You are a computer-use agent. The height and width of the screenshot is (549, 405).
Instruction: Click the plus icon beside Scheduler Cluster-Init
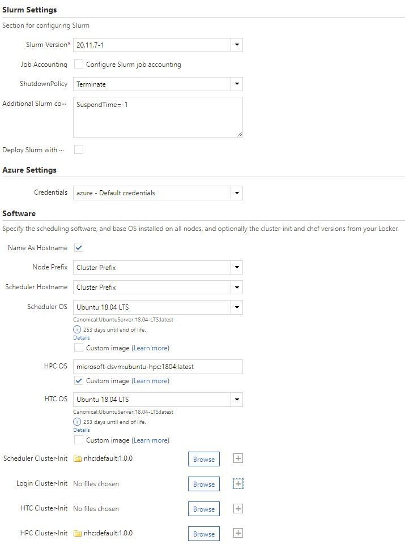(238, 459)
